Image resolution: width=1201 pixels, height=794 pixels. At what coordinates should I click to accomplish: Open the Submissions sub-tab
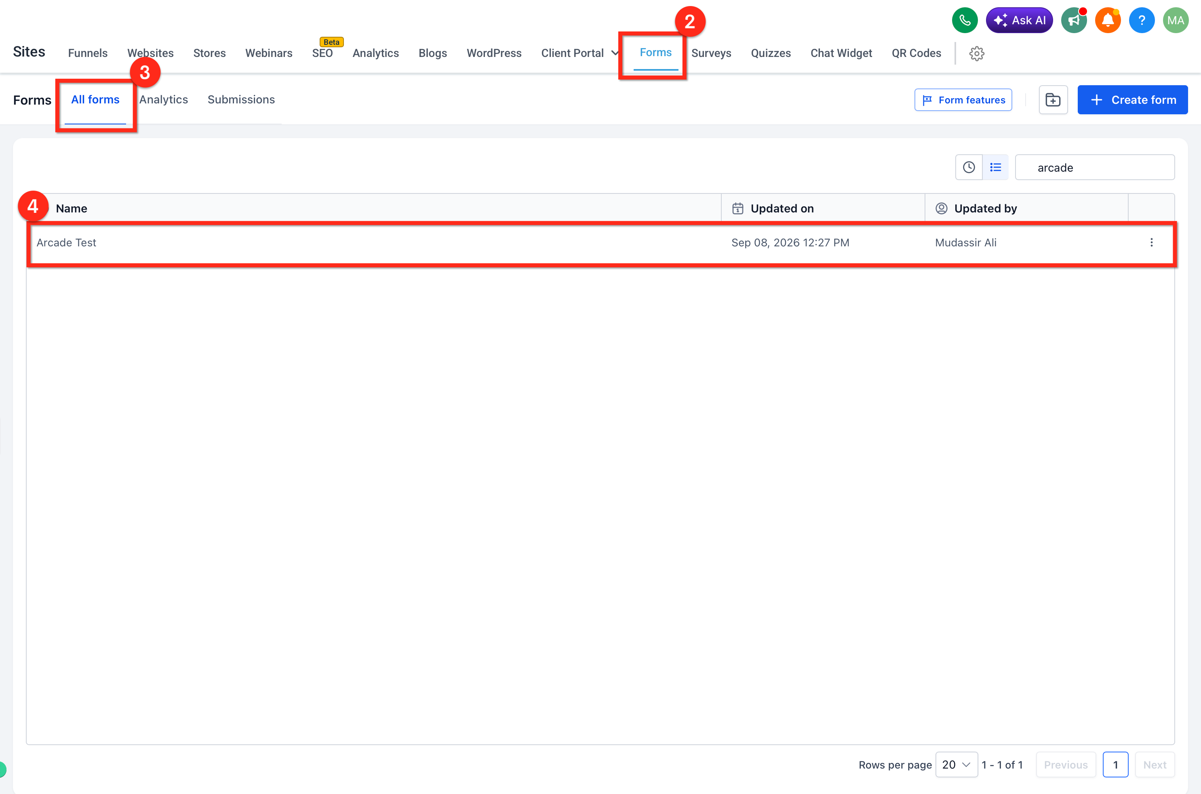(241, 100)
